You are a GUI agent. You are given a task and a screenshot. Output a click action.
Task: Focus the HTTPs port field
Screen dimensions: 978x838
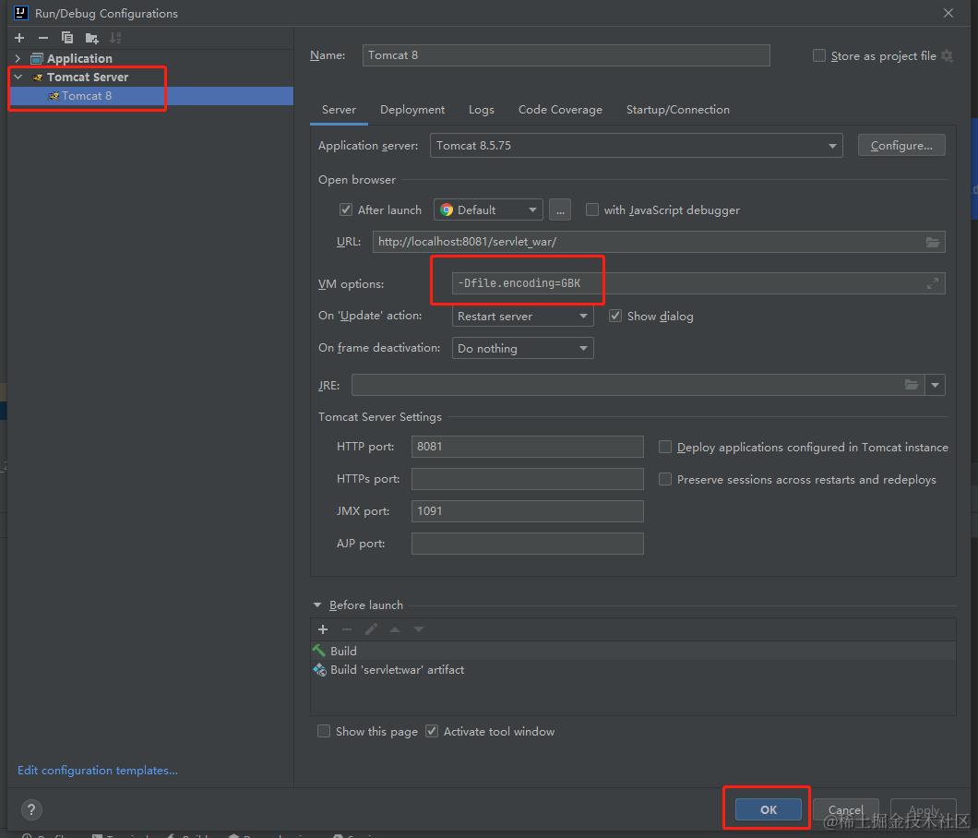point(527,479)
